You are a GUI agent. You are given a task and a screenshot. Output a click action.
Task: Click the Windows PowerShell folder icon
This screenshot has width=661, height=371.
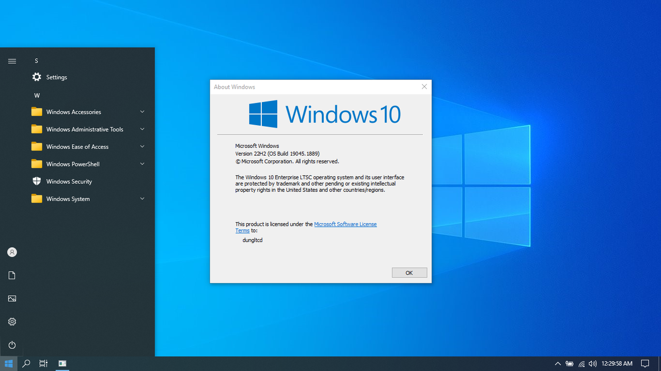click(37, 164)
